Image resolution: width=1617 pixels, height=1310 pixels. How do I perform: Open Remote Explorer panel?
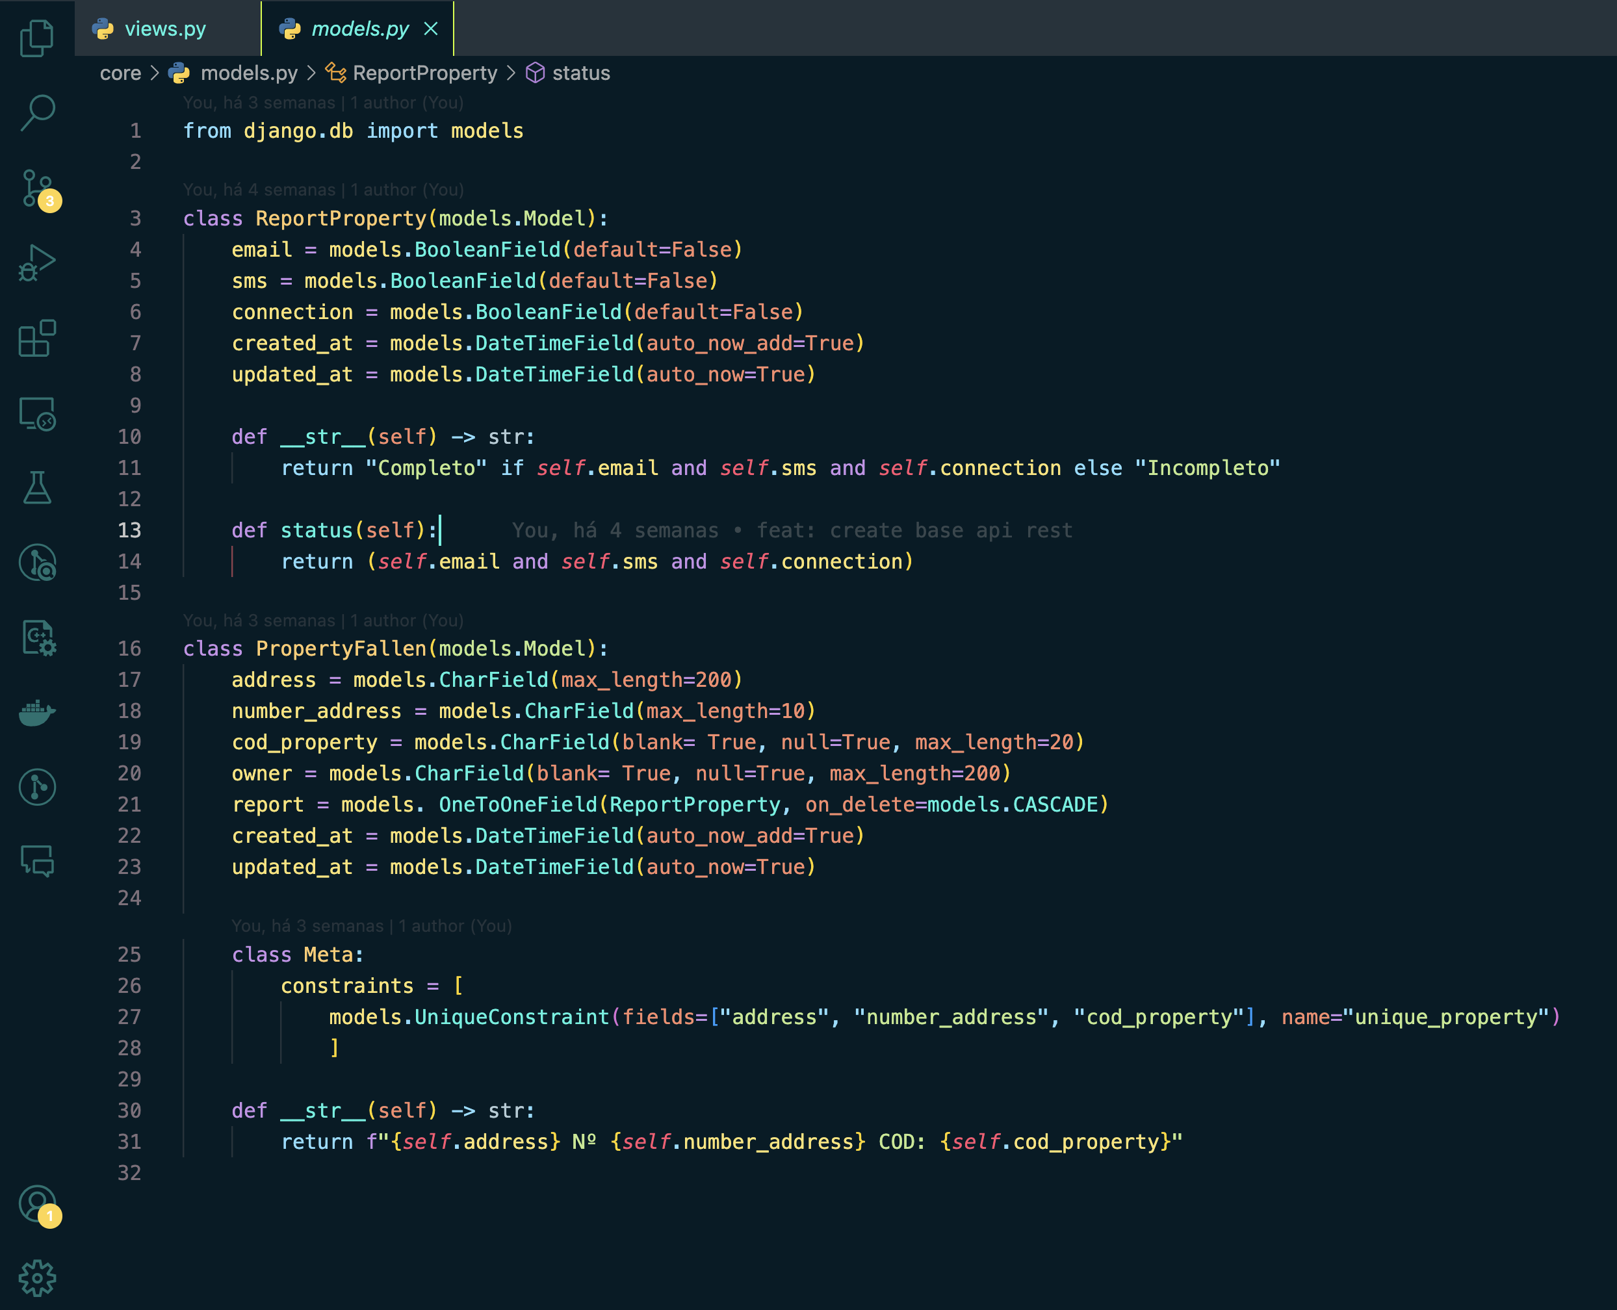pyautogui.click(x=36, y=413)
